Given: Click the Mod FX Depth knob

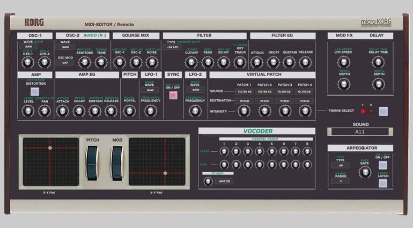Looking at the screenshot, I should click(344, 84).
